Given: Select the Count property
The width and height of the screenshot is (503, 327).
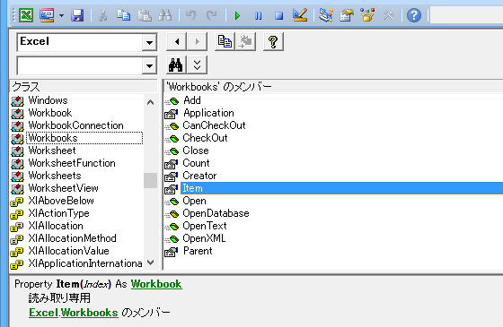Looking at the screenshot, I should [196, 163].
